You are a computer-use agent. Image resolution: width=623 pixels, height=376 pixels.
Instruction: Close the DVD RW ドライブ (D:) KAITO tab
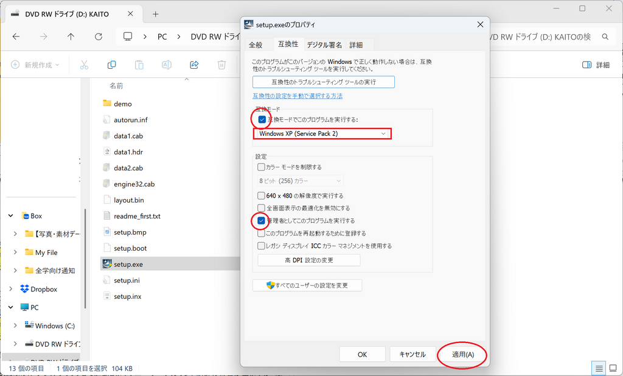pos(130,14)
